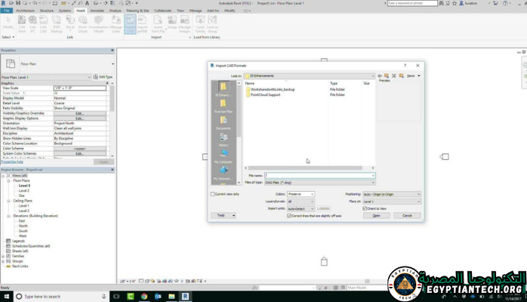This screenshot has width=527, height=302.
Task: Switch to the Architecture ribbon tab
Action: point(25,11)
